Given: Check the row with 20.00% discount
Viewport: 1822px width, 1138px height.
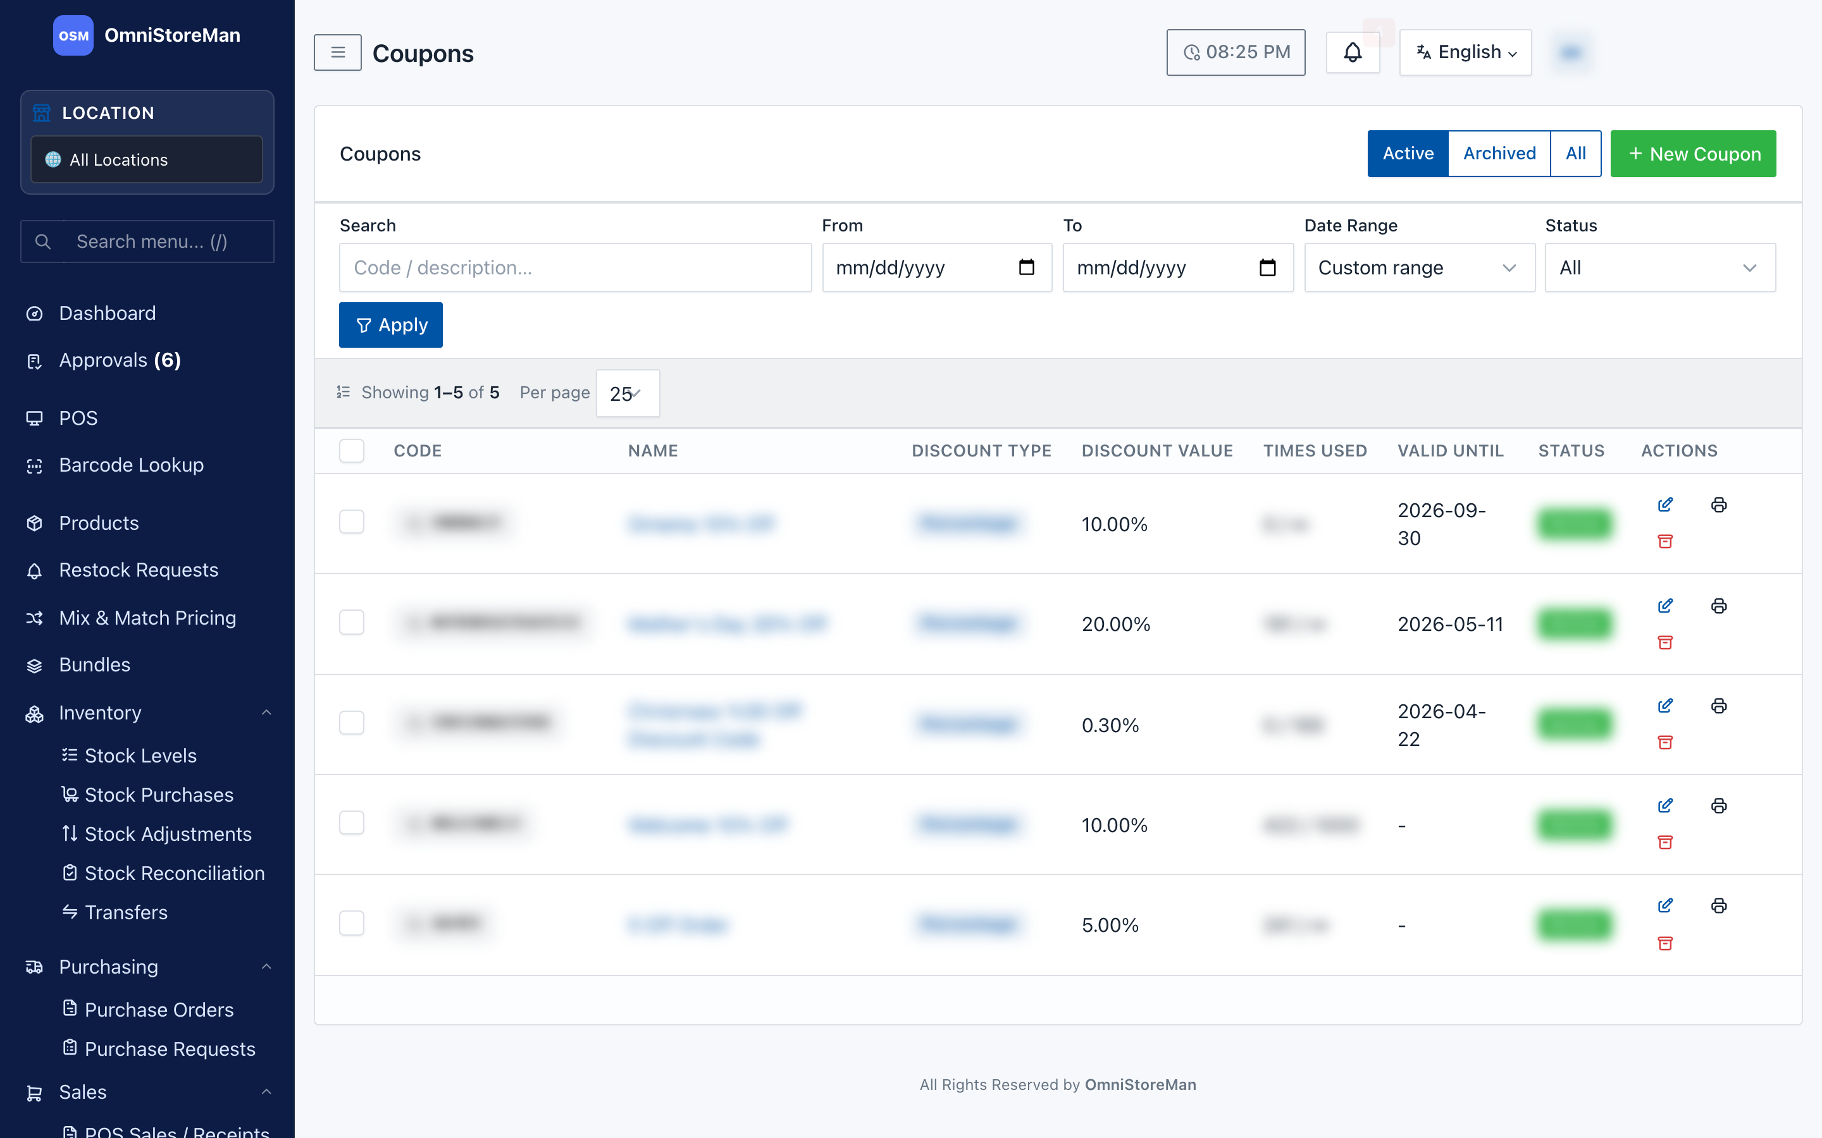Looking at the screenshot, I should point(352,623).
